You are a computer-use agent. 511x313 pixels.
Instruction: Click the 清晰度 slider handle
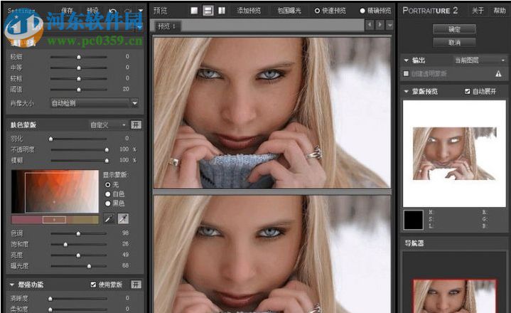(50, 298)
